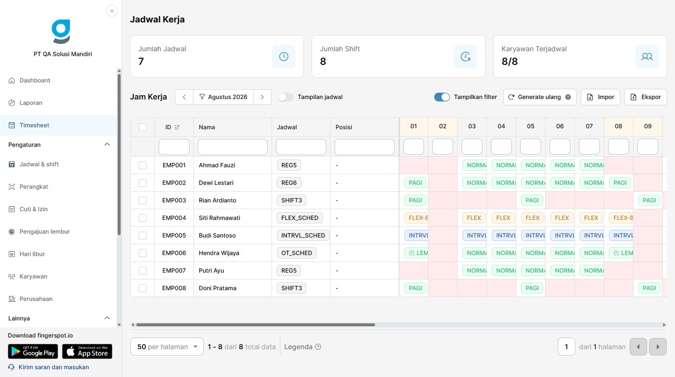675x377 pixels.
Task: Collapse the sidebar with the double-chevron icon
Action: point(112,11)
